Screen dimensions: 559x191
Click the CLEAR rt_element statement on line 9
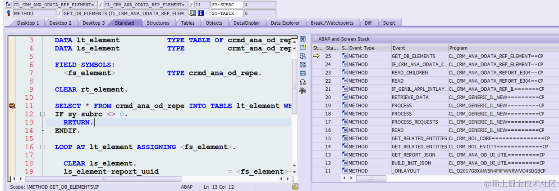[x=91, y=89]
